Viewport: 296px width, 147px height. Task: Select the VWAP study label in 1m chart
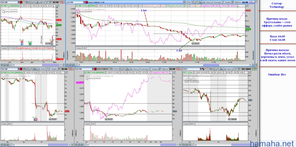coord(175,6)
